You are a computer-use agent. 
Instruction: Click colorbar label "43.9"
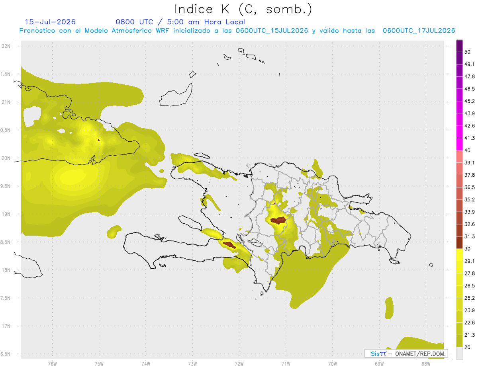(x=470, y=113)
